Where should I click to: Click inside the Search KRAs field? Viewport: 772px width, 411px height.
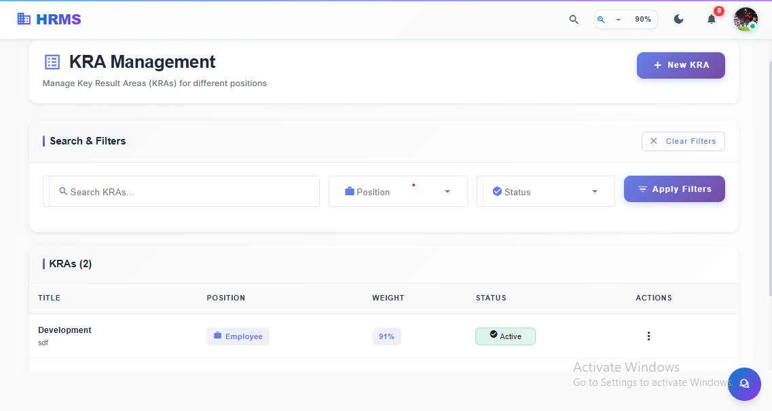click(181, 191)
